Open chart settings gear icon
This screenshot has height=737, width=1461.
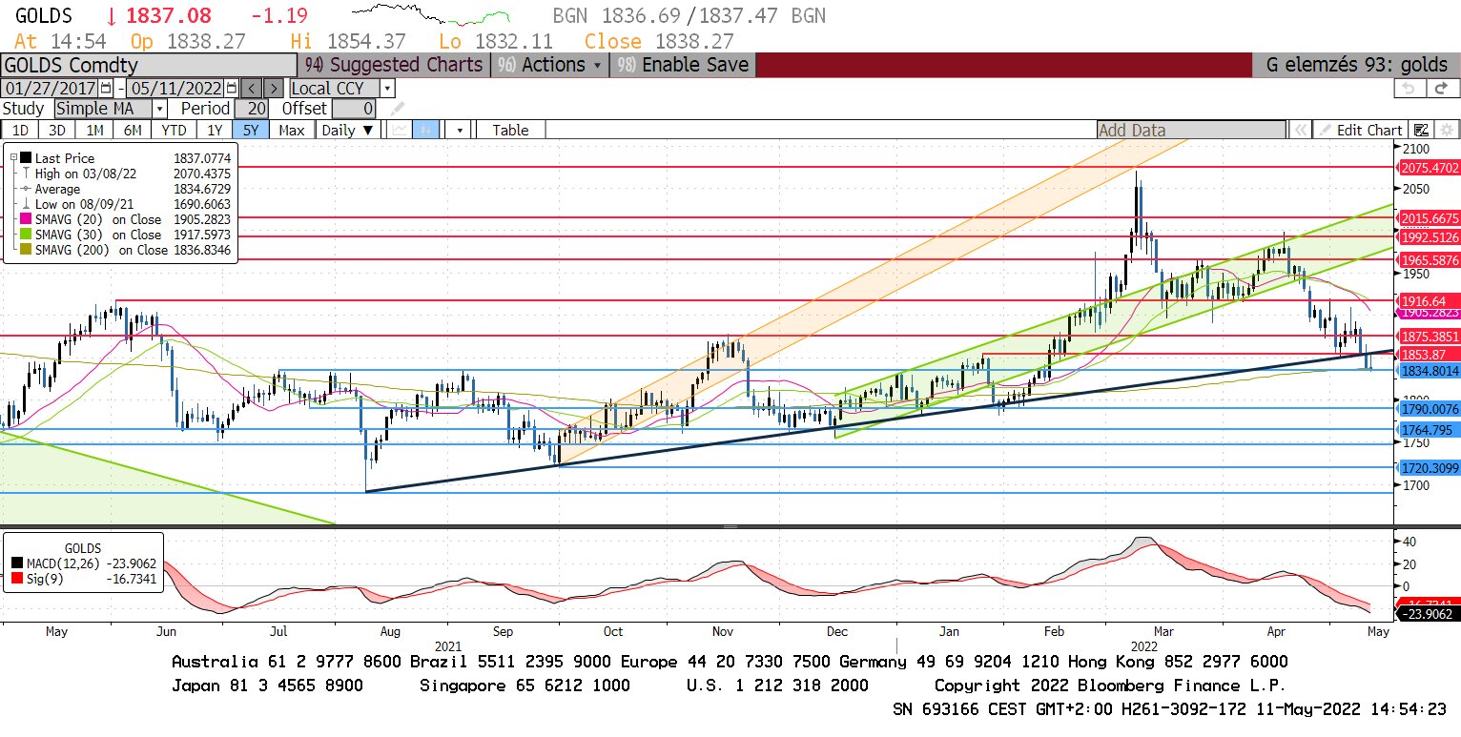1447,130
